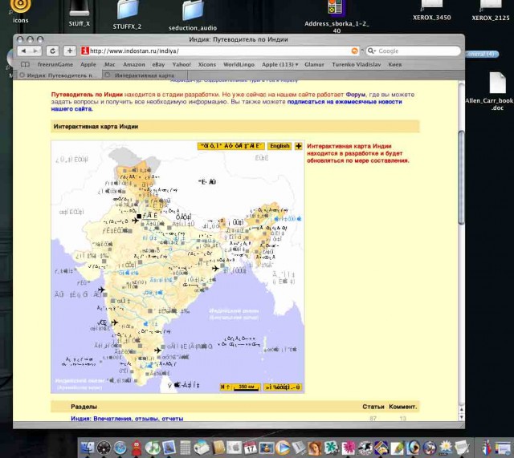Click the yellow plus icon above the map

coord(299,146)
